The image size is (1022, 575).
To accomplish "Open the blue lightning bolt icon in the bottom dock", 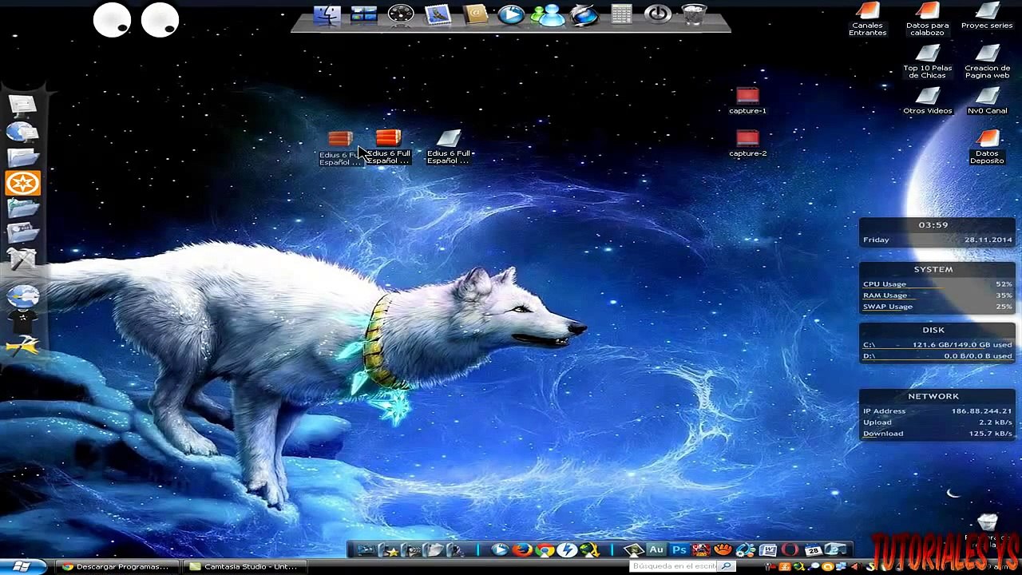I will (x=567, y=549).
